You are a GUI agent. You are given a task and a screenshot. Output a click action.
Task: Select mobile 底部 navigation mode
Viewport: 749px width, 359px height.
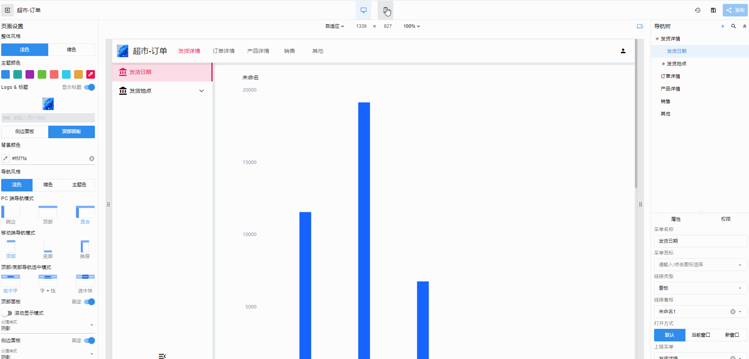pyautogui.click(x=48, y=249)
